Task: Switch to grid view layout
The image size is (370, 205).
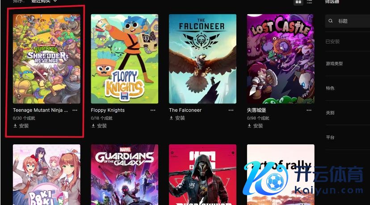Action: coord(299,2)
